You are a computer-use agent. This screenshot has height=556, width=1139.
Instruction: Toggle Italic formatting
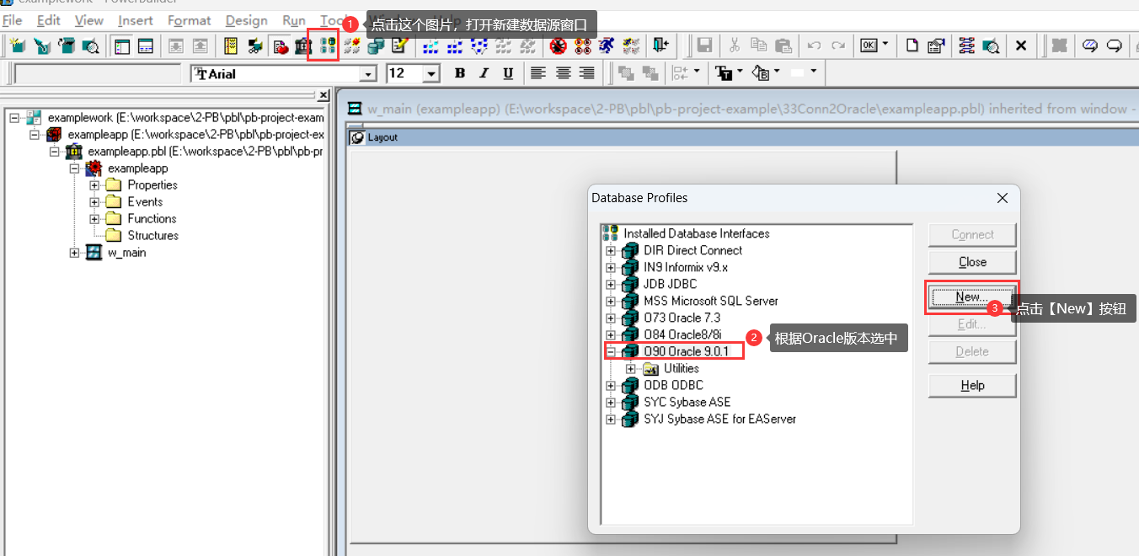[x=484, y=73]
